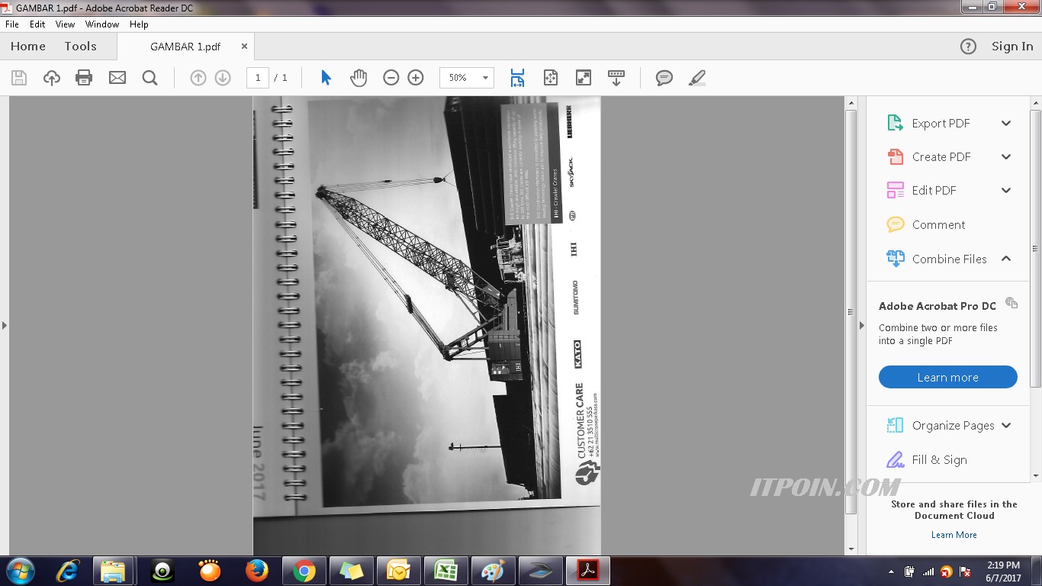Image resolution: width=1042 pixels, height=586 pixels.
Task: Open Google Chrome from taskbar
Action: click(304, 571)
